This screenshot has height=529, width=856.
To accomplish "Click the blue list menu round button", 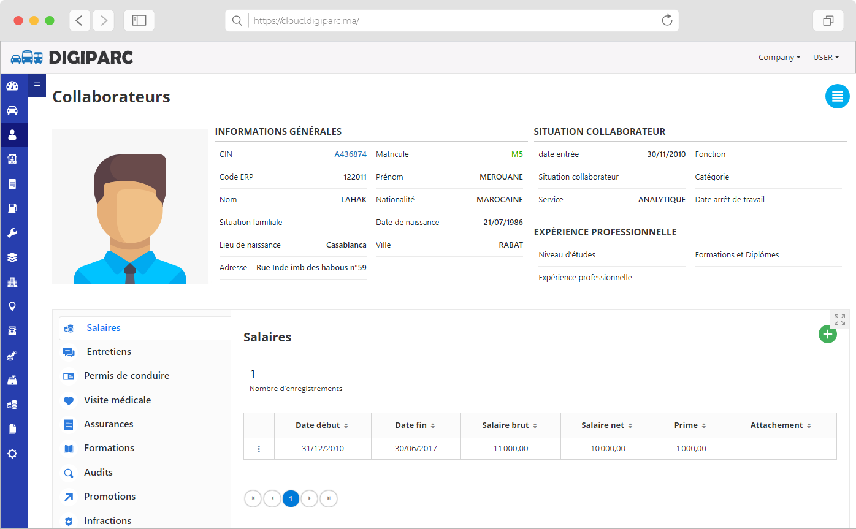I will pyautogui.click(x=837, y=97).
